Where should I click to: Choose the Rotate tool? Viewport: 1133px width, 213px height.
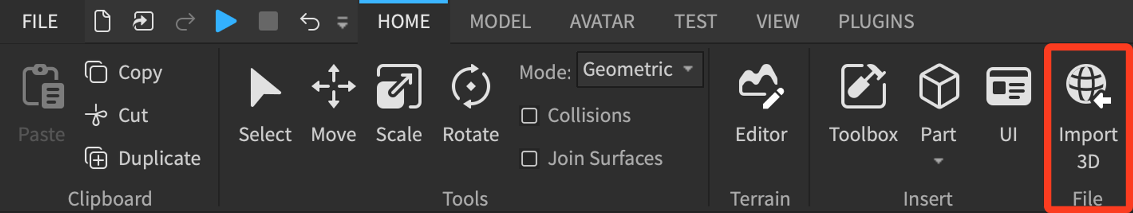point(470,103)
